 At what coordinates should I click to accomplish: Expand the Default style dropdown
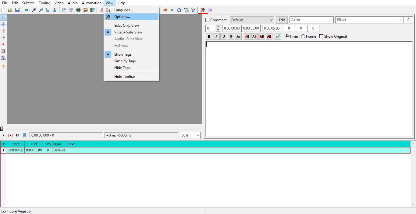pyautogui.click(x=271, y=20)
